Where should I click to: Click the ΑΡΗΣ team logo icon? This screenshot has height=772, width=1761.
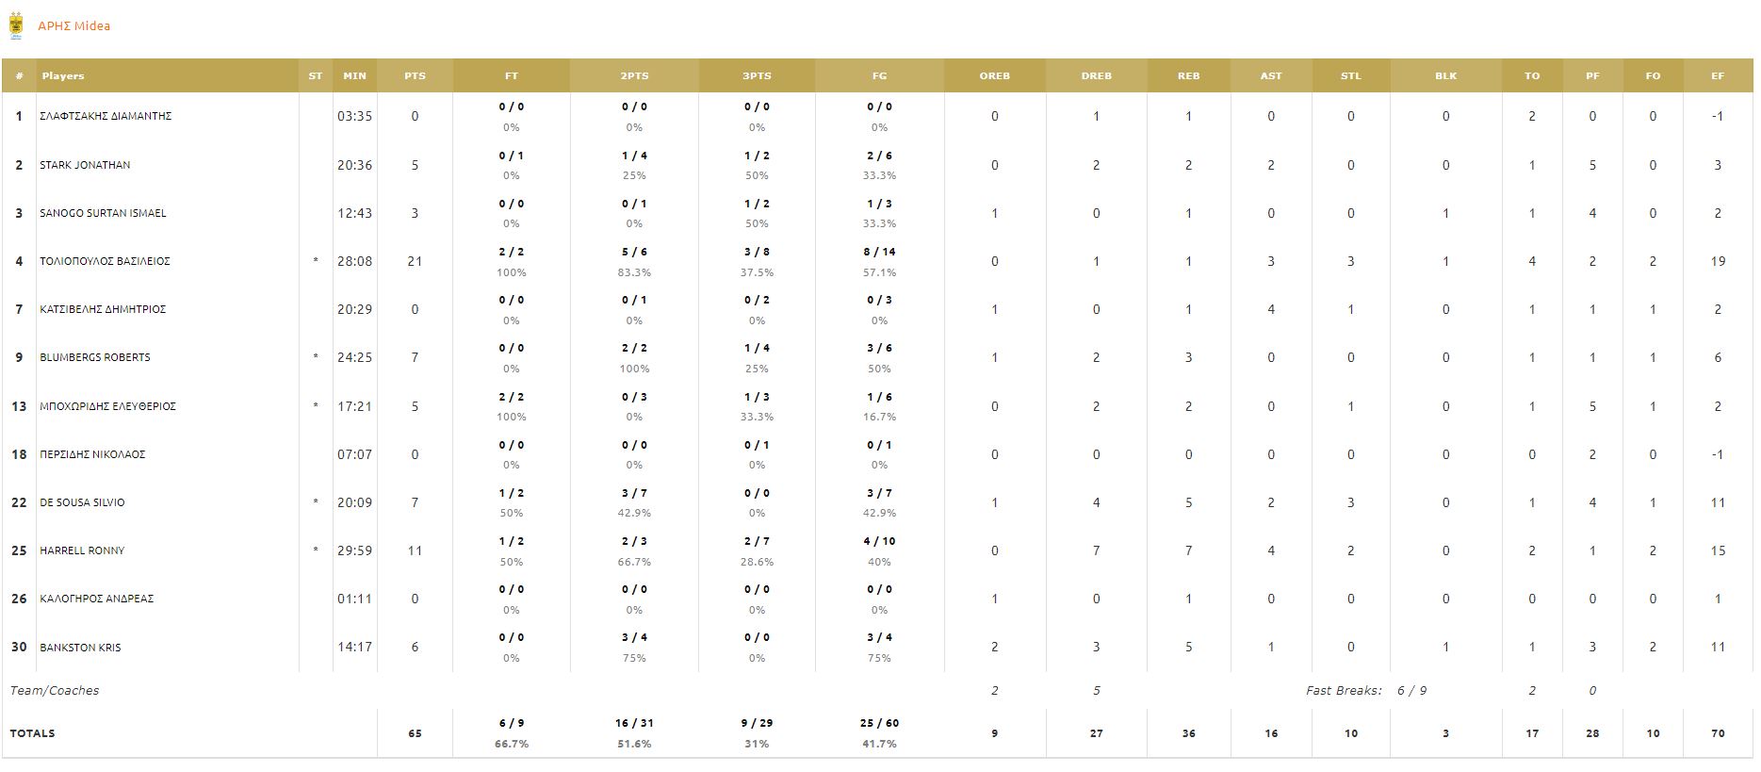16,25
